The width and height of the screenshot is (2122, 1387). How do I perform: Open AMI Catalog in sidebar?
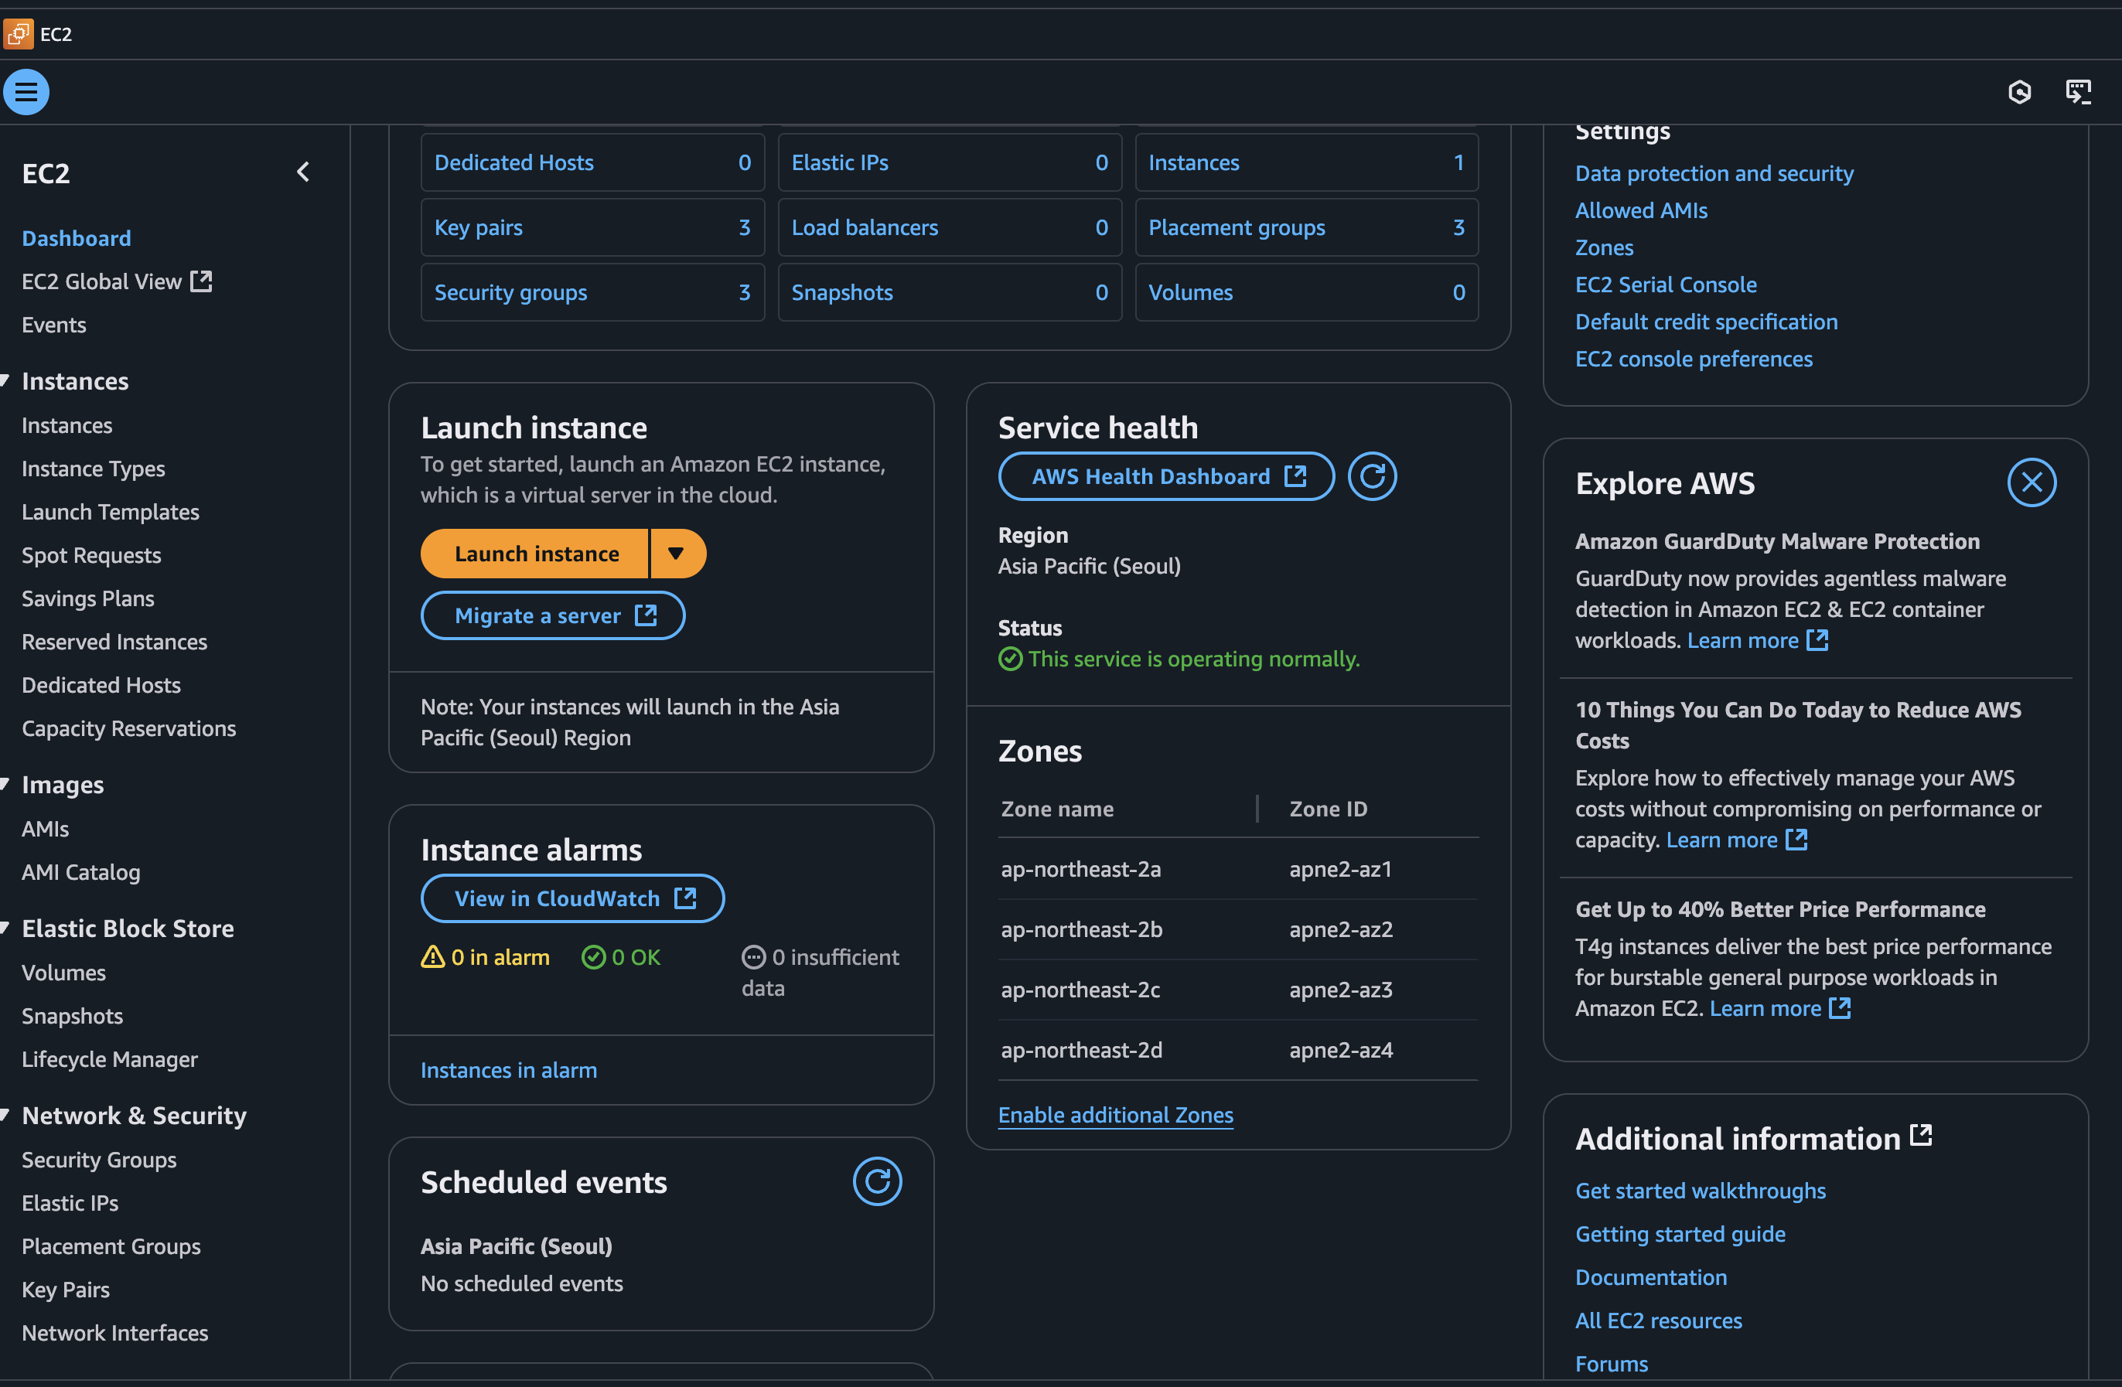point(80,872)
